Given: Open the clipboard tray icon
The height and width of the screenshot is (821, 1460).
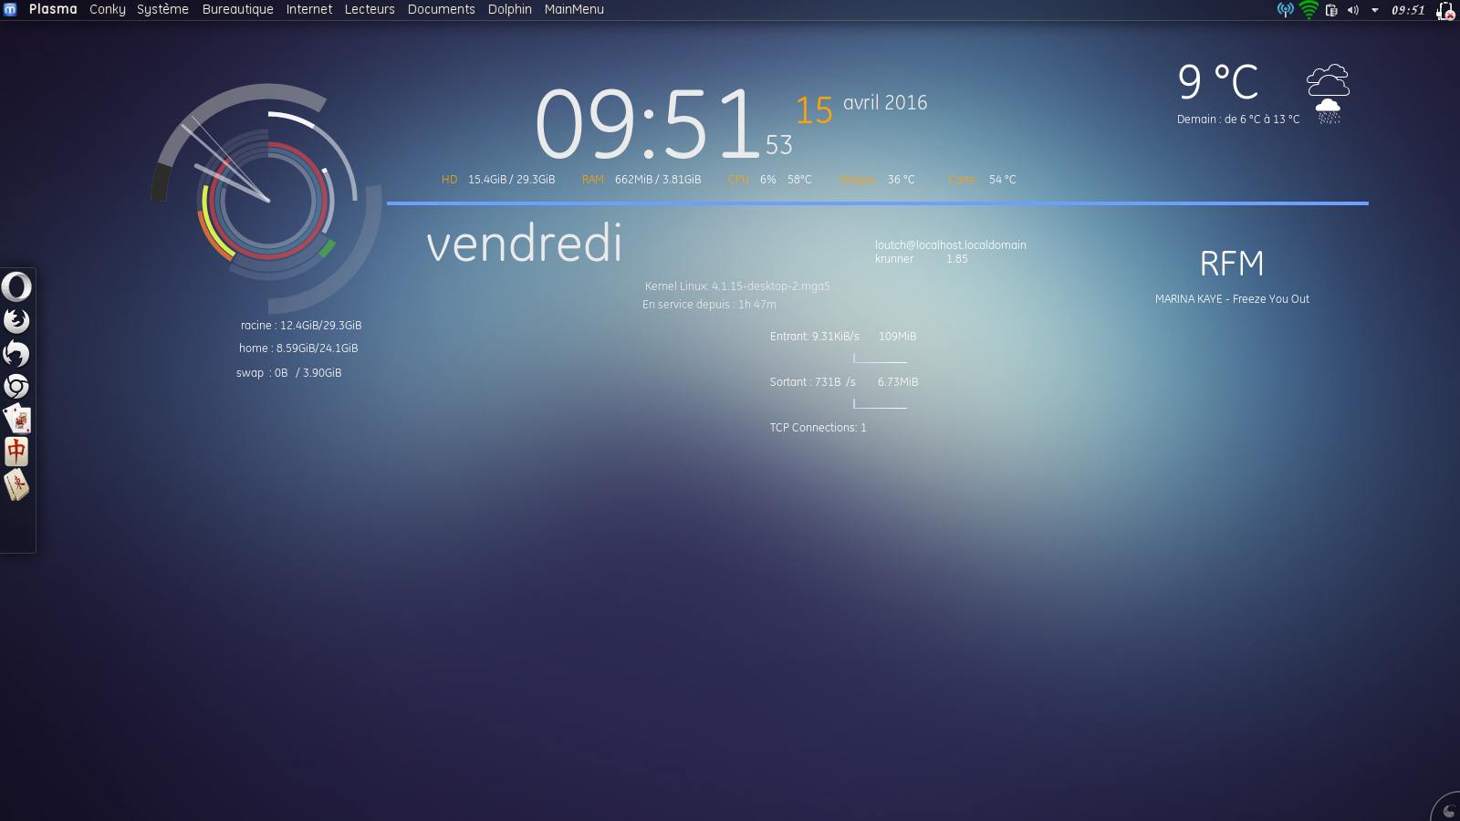Looking at the screenshot, I should (x=1331, y=10).
